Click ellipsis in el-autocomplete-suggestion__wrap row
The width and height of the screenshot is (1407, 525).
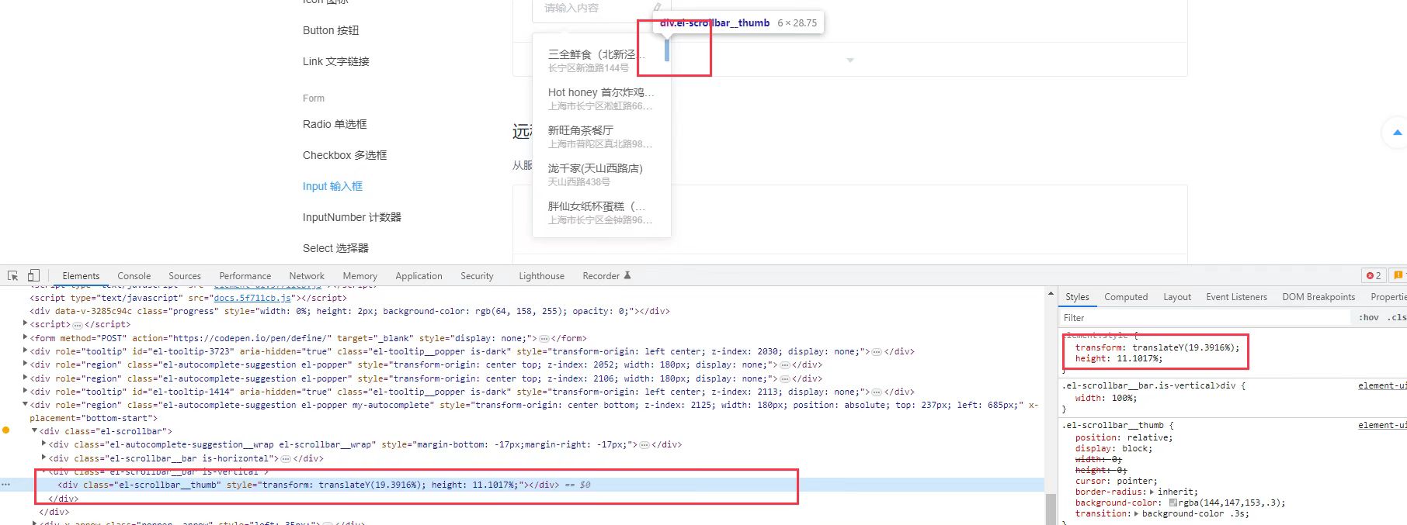tap(644, 445)
